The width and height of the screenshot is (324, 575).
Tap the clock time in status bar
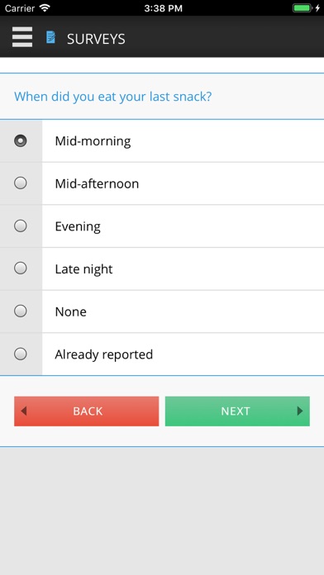[164, 8]
